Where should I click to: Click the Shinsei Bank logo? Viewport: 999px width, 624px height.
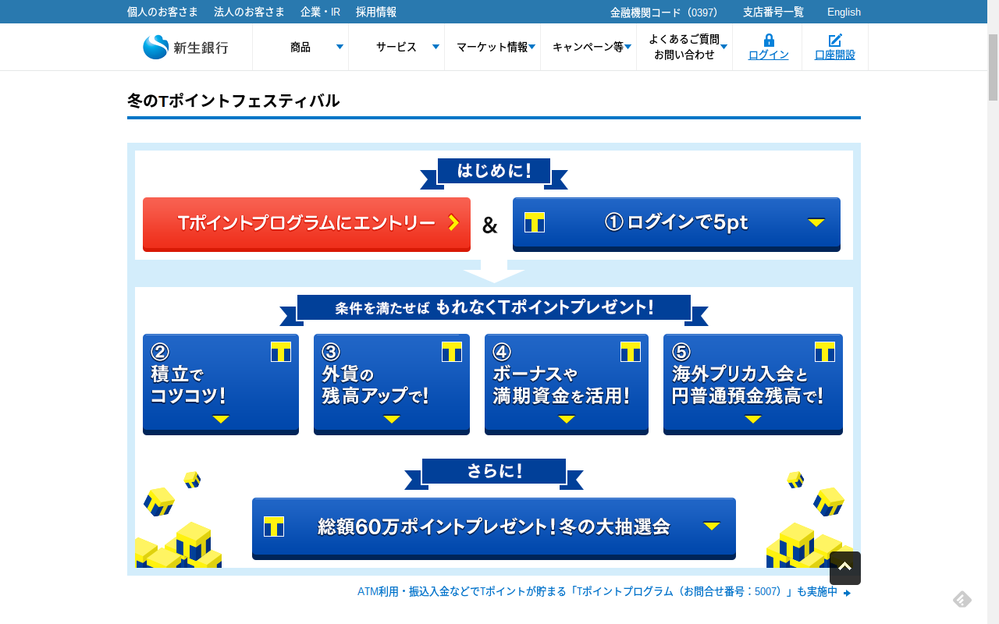[x=186, y=47]
